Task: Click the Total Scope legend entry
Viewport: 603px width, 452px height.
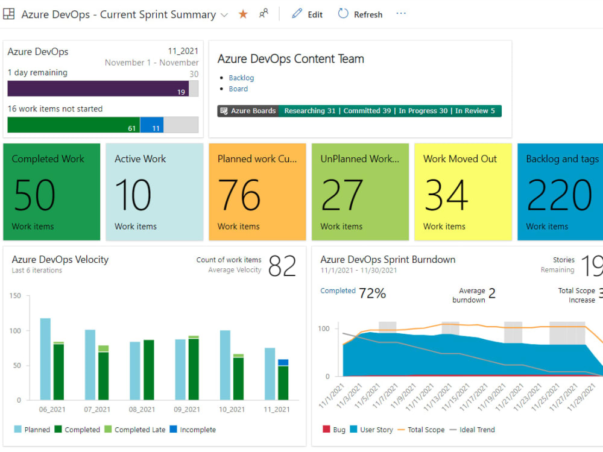Action: (421, 429)
